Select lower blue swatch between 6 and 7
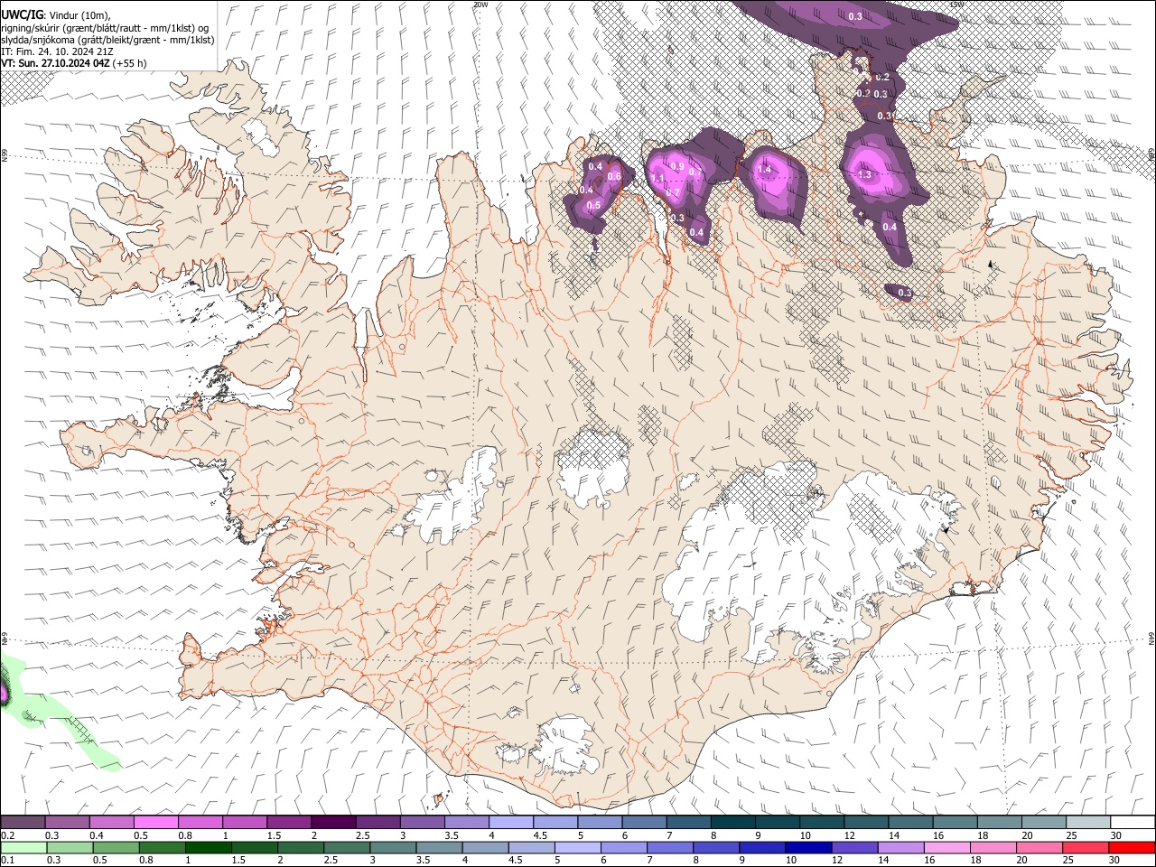Image resolution: width=1156 pixels, height=867 pixels. tap(624, 847)
